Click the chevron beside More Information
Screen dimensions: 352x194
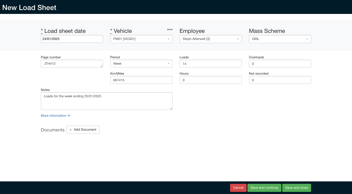[69, 115]
